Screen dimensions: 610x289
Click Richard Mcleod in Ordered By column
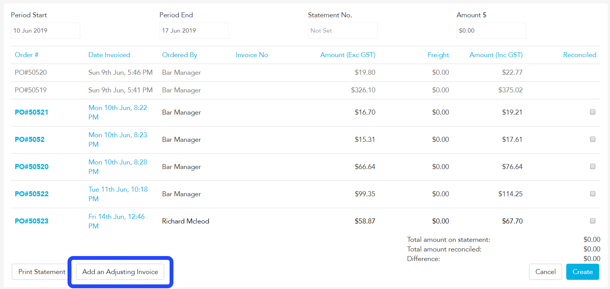[x=186, y=221]
